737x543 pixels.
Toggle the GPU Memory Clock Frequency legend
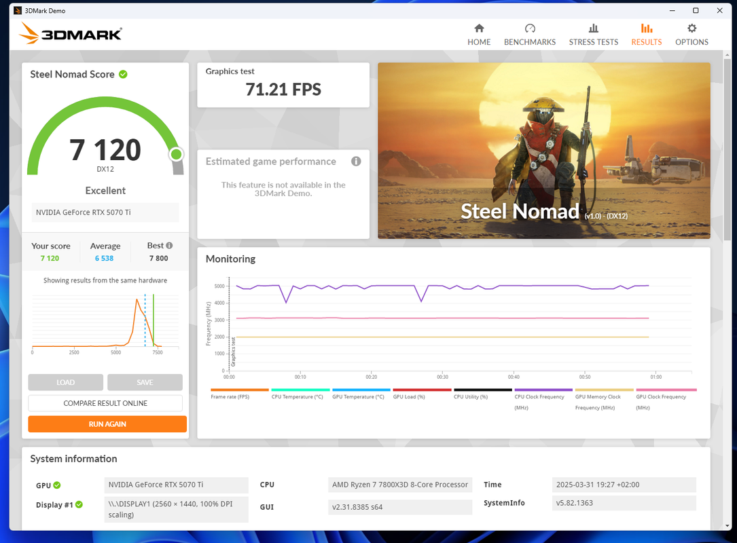(604, 399)
